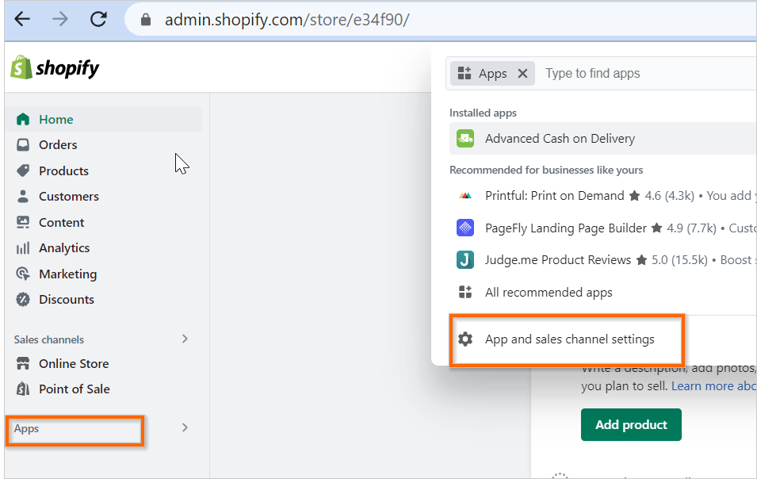Viewport: 757px width, 479px height.
Task: Click the Point of Sale bag icon
Action: pyautogui.click(x=23, y=389)
